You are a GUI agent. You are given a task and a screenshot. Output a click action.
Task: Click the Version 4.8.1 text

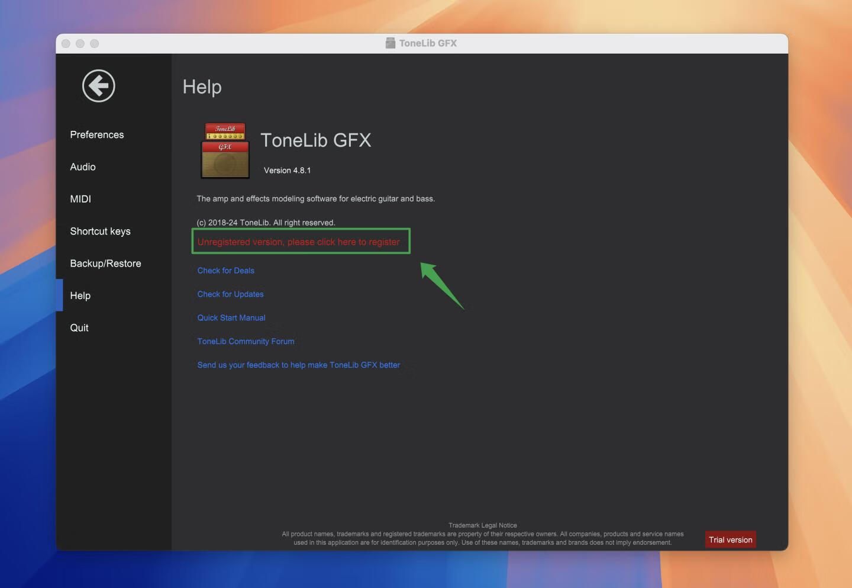coord(287,171)
